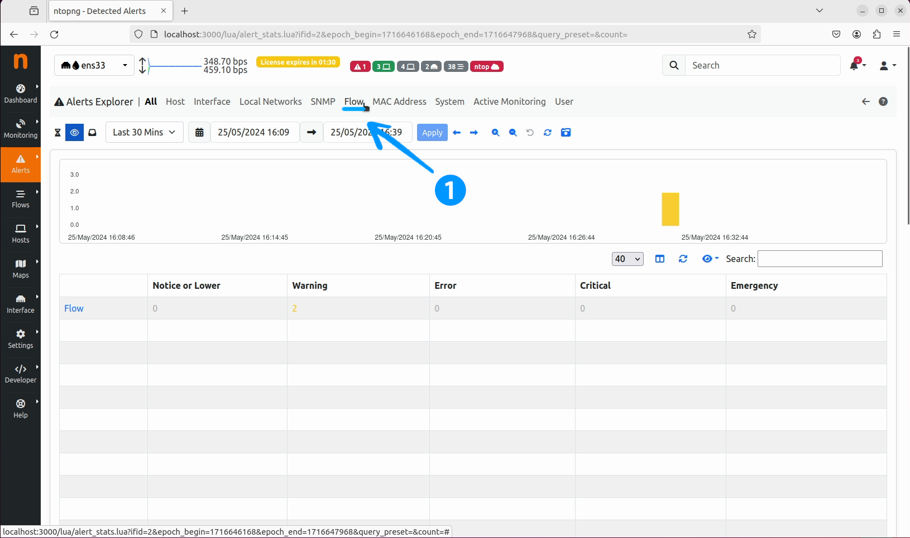Switch to the Flow alerts tab
Screen dimensions: 910x538
354,101
